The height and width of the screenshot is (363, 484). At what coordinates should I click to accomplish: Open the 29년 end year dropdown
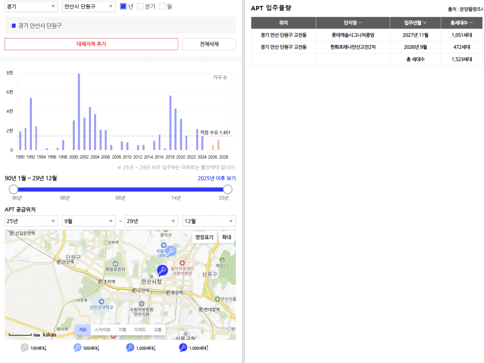pos(151,221)
